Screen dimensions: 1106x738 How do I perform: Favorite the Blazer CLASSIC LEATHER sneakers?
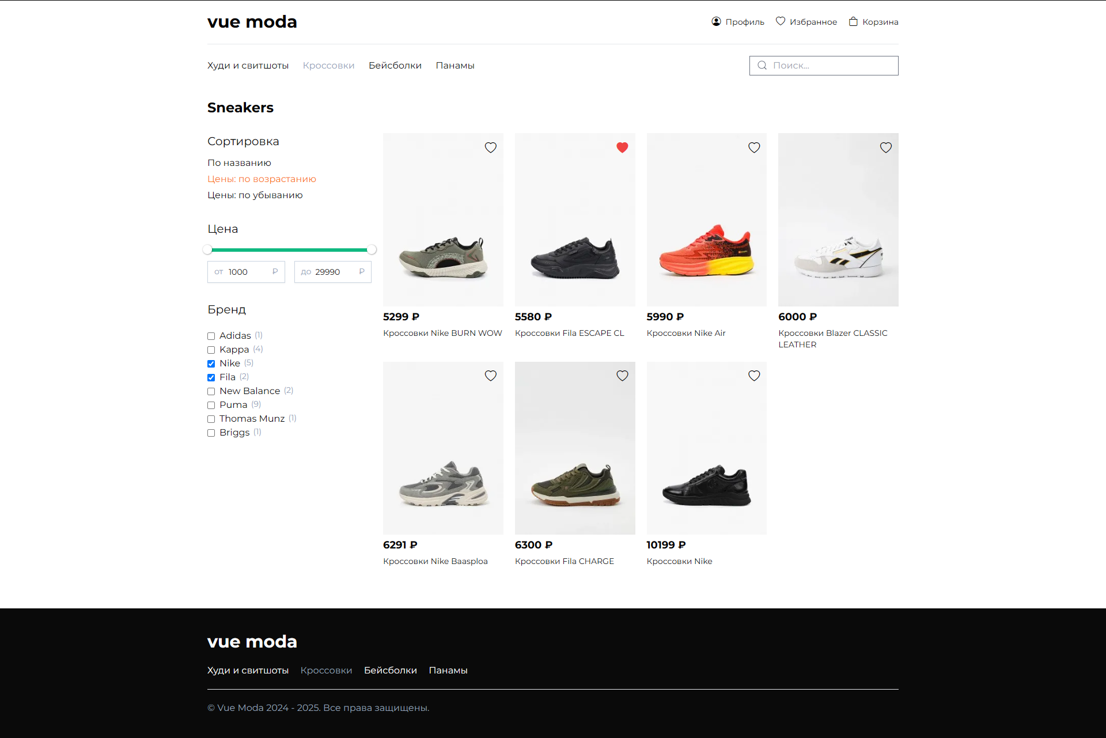[886, 147]
